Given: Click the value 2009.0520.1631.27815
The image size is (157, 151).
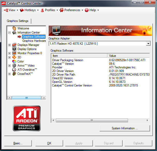Looking at the screenshot, I should tap(123, 85).
